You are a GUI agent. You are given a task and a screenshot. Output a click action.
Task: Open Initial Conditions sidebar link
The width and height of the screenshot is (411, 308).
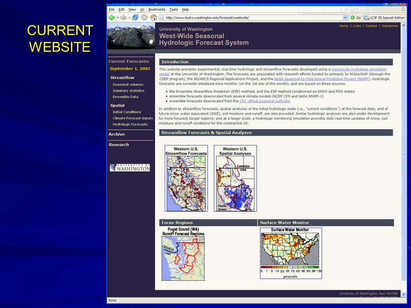click(x=127, y=112)
